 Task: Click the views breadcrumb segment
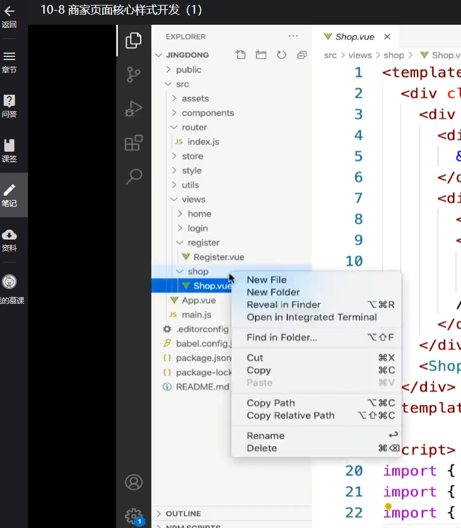(x=360, y=55)
